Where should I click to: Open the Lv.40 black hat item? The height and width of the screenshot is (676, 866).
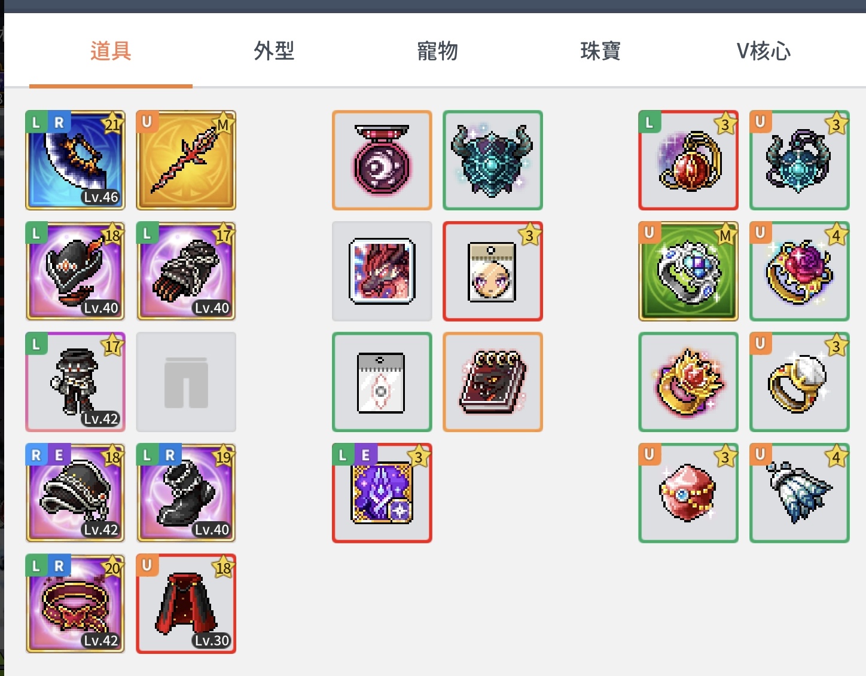coord(75,271)
